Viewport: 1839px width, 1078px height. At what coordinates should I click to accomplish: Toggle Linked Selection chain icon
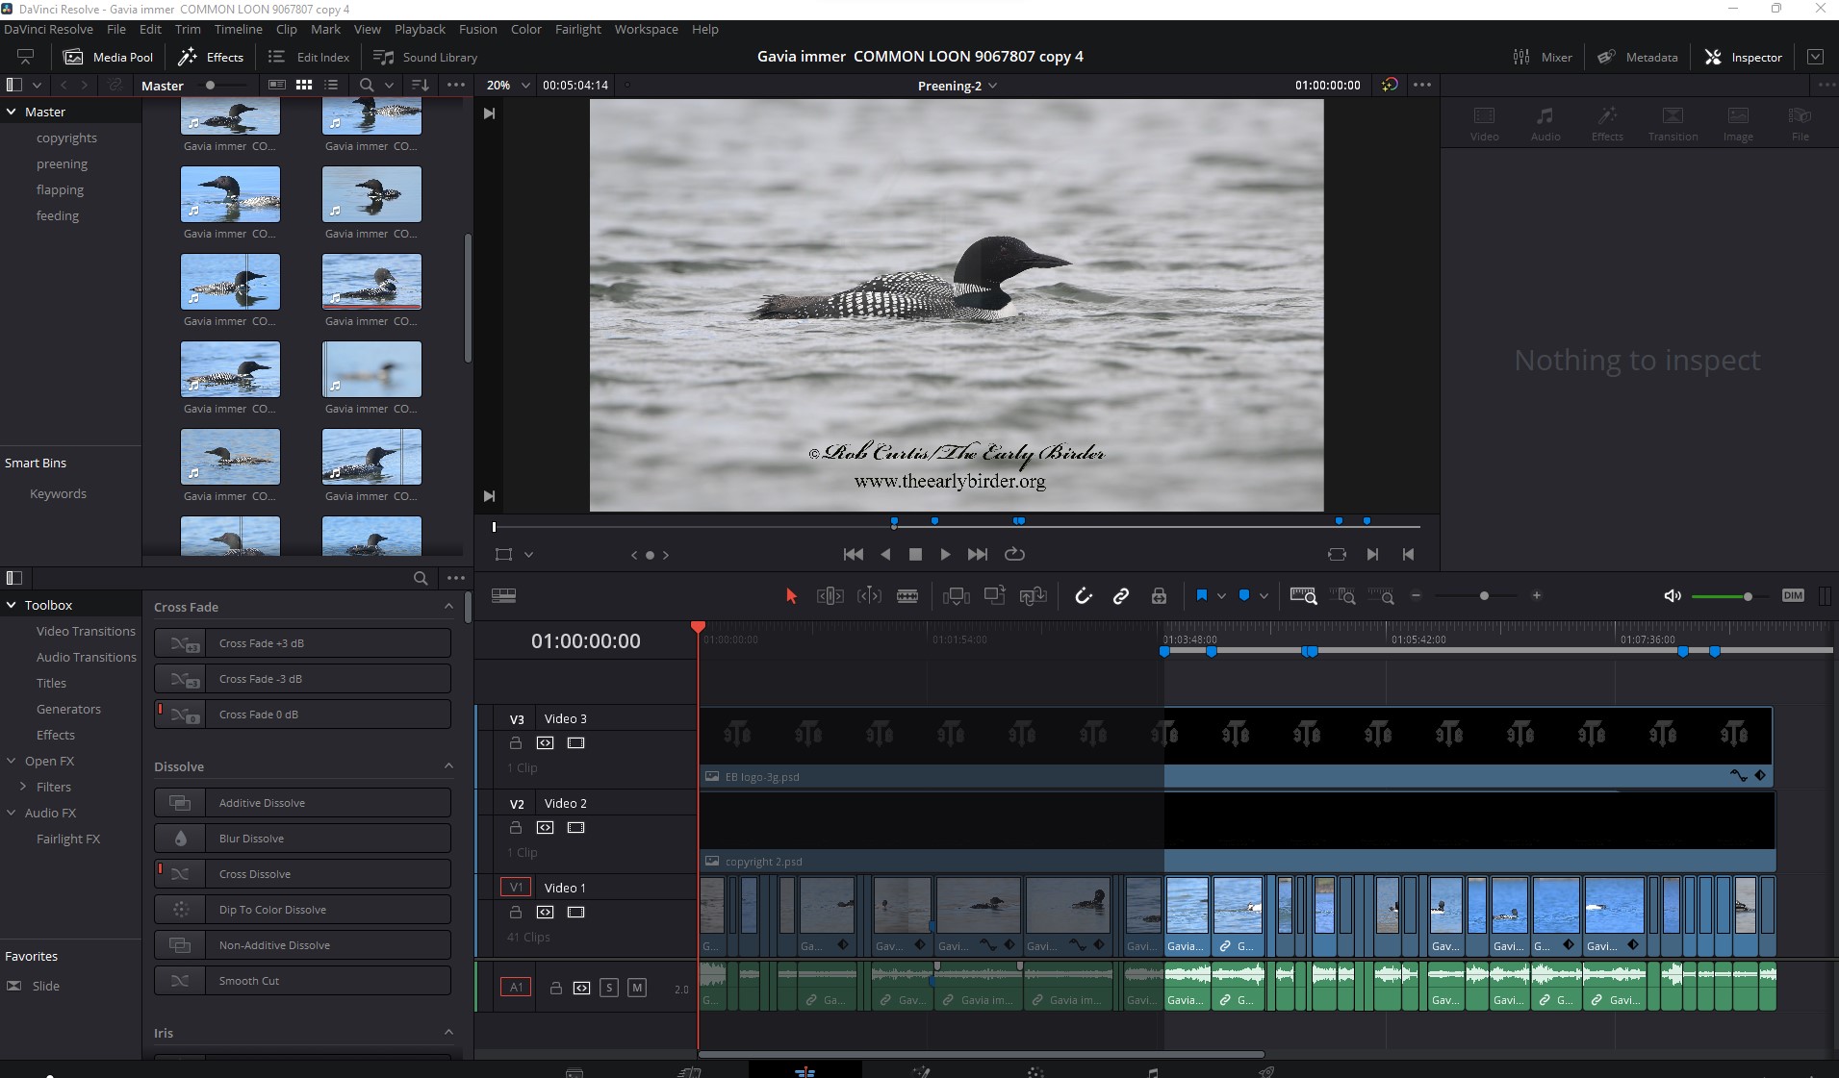click(x=1121, y=596)
